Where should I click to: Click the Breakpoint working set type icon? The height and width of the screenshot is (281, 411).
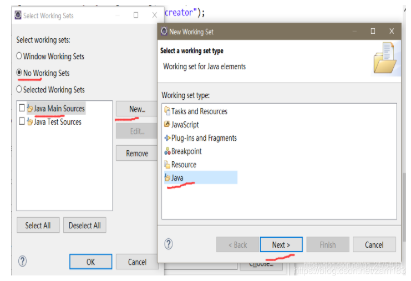pos(168,151)
